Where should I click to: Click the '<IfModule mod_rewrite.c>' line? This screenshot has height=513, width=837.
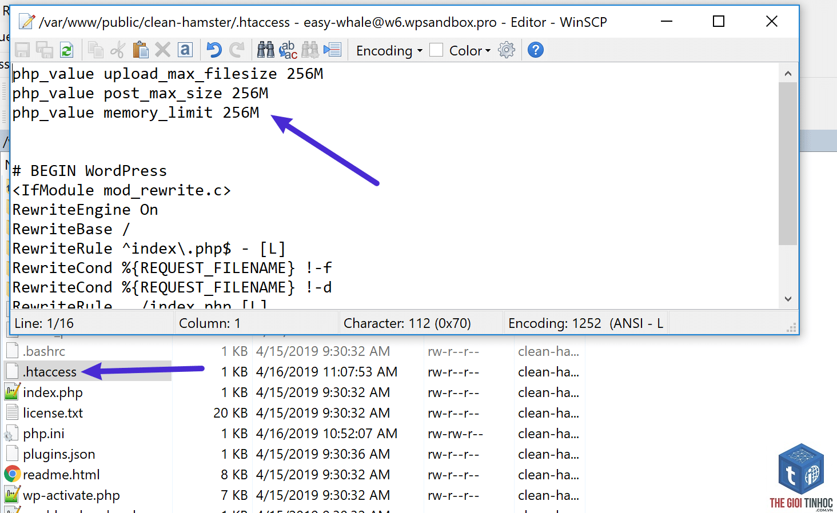(122, 191)
